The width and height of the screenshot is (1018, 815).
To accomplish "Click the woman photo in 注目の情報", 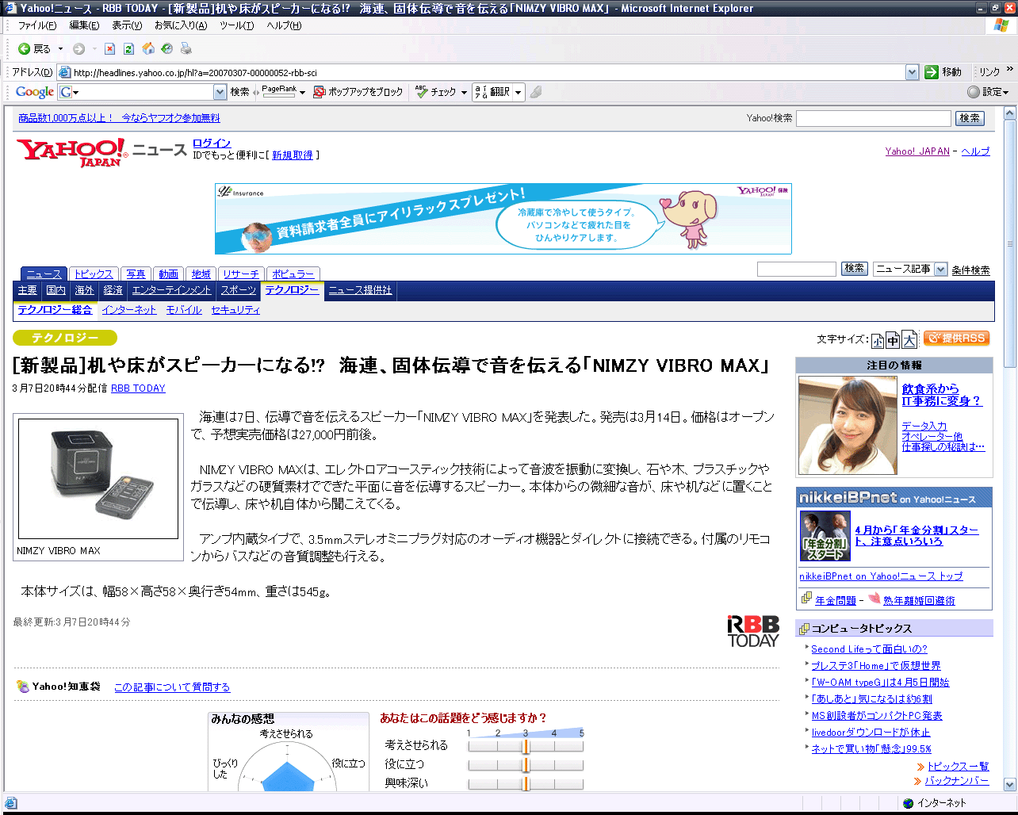I will (848, 425).
